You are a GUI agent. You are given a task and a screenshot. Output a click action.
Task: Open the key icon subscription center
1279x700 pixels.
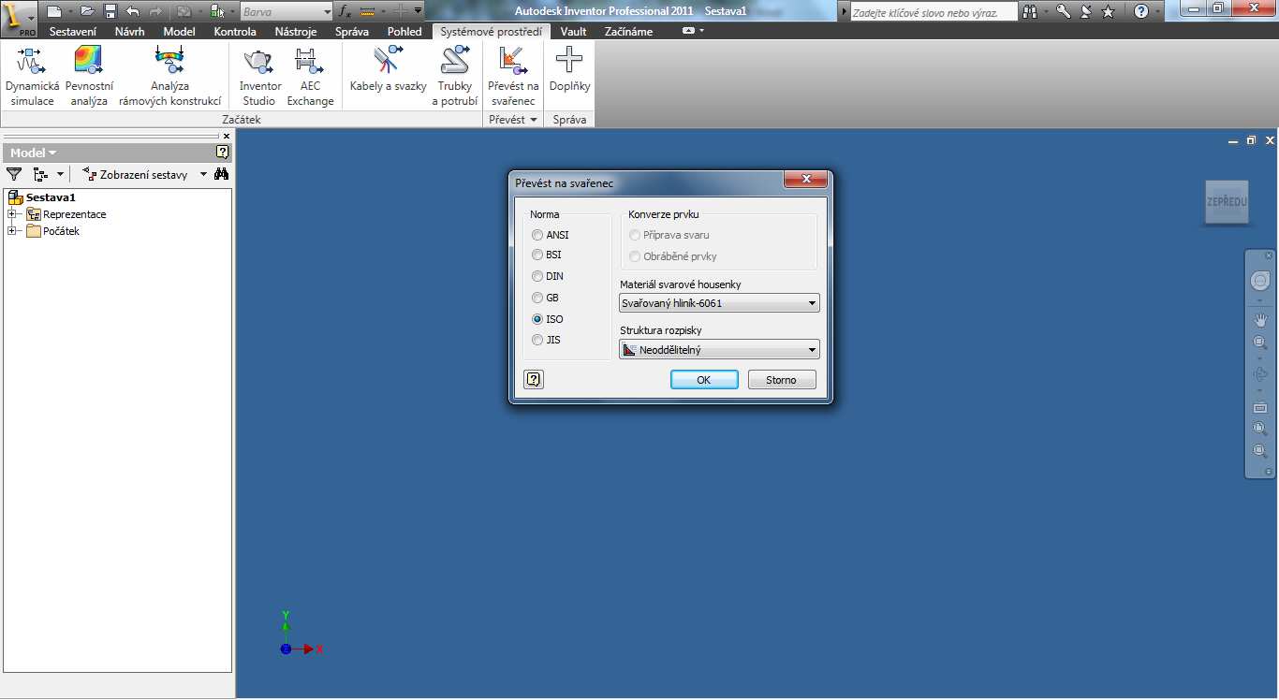(x=1064, y=11)
